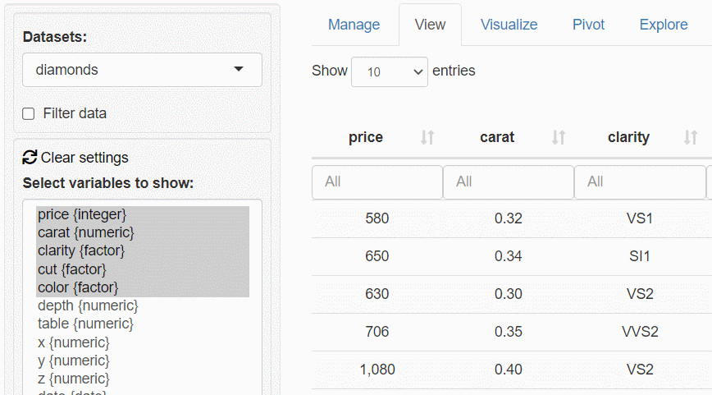Viewport: 712px width, 395px height.
Task: Switch to the Manage tab
Action: pyautogui.click(x=354, y=25)
